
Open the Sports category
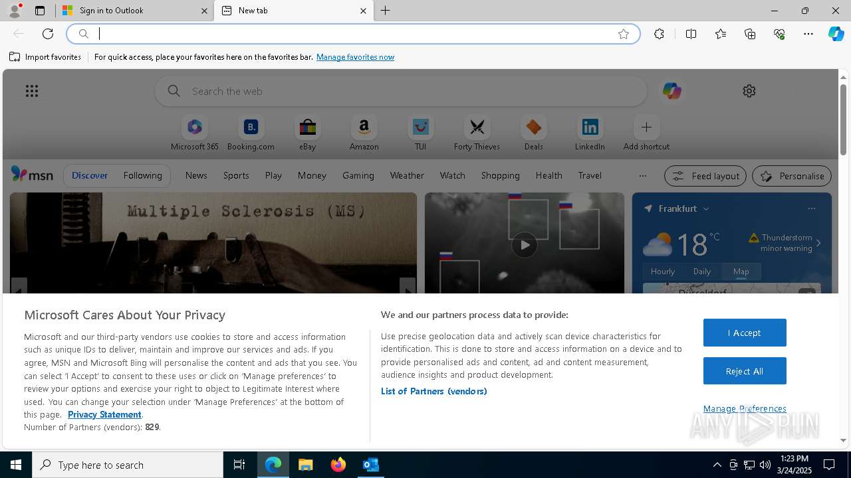coord(236,175)
